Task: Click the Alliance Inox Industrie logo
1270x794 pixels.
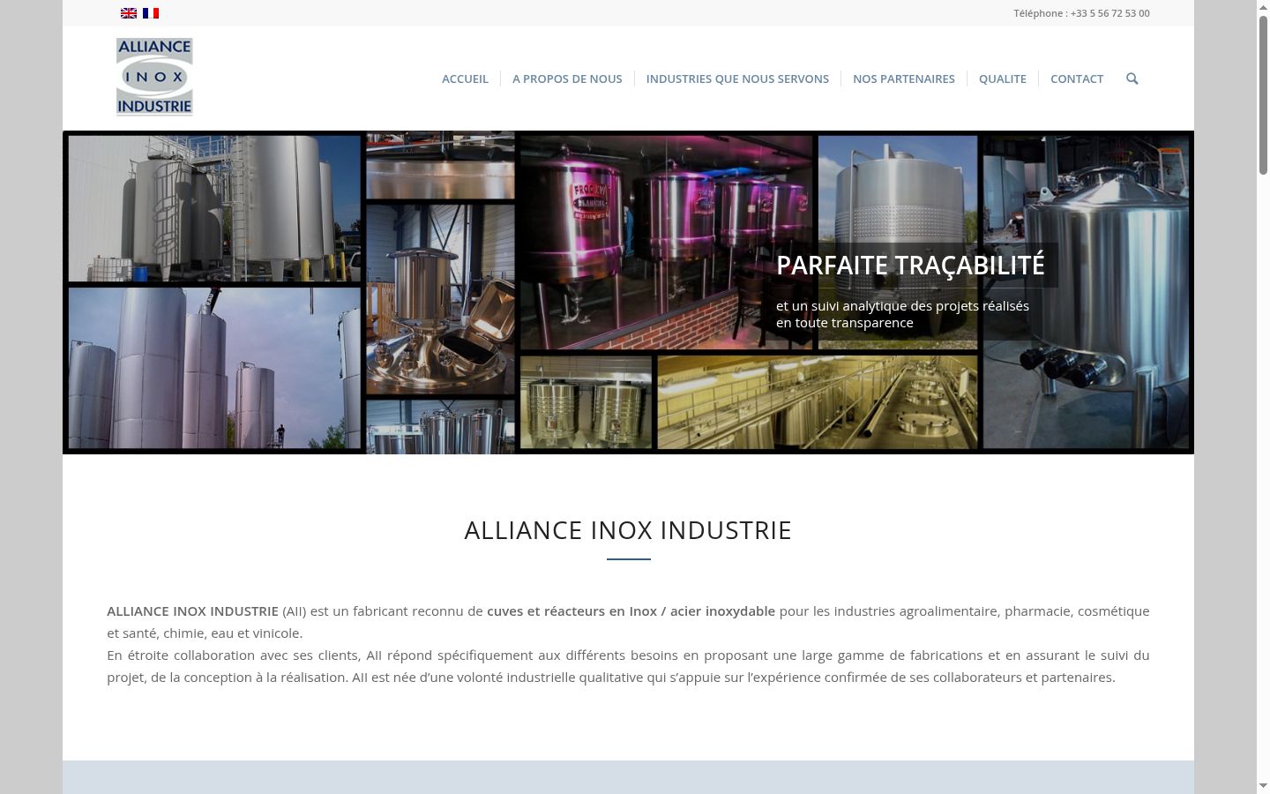Action: tap(154, 77)
